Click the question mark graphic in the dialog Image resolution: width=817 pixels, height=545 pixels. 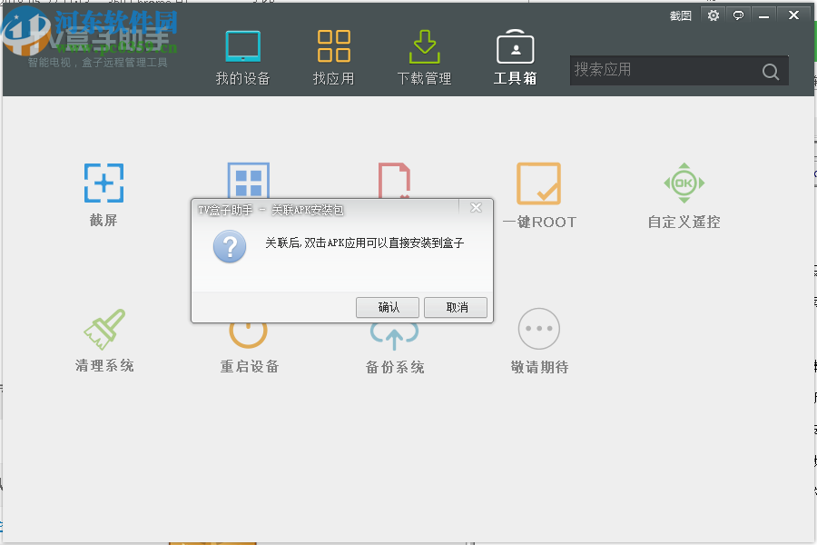(x=229, y=246)
